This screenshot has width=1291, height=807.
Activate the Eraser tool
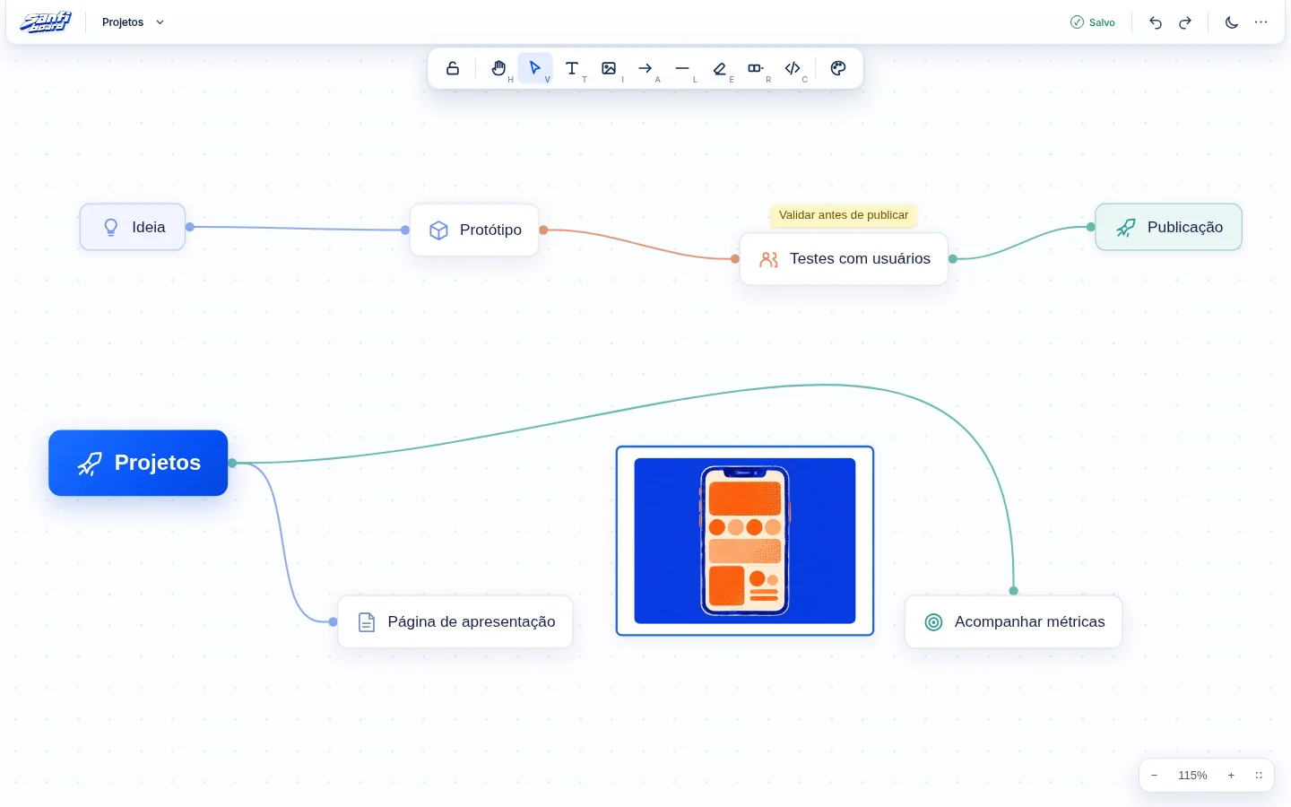coord(719,68)
